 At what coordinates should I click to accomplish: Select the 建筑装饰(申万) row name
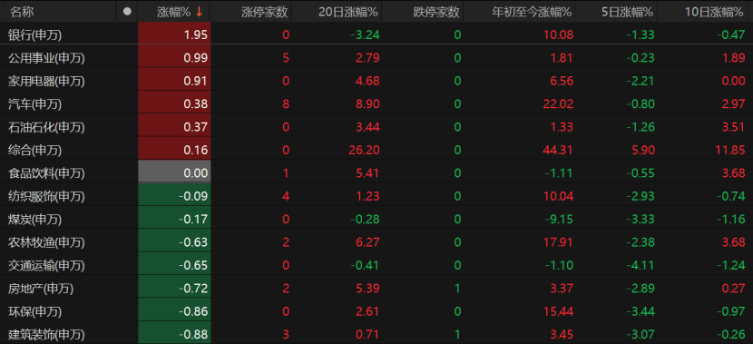(x=46, y=335)
